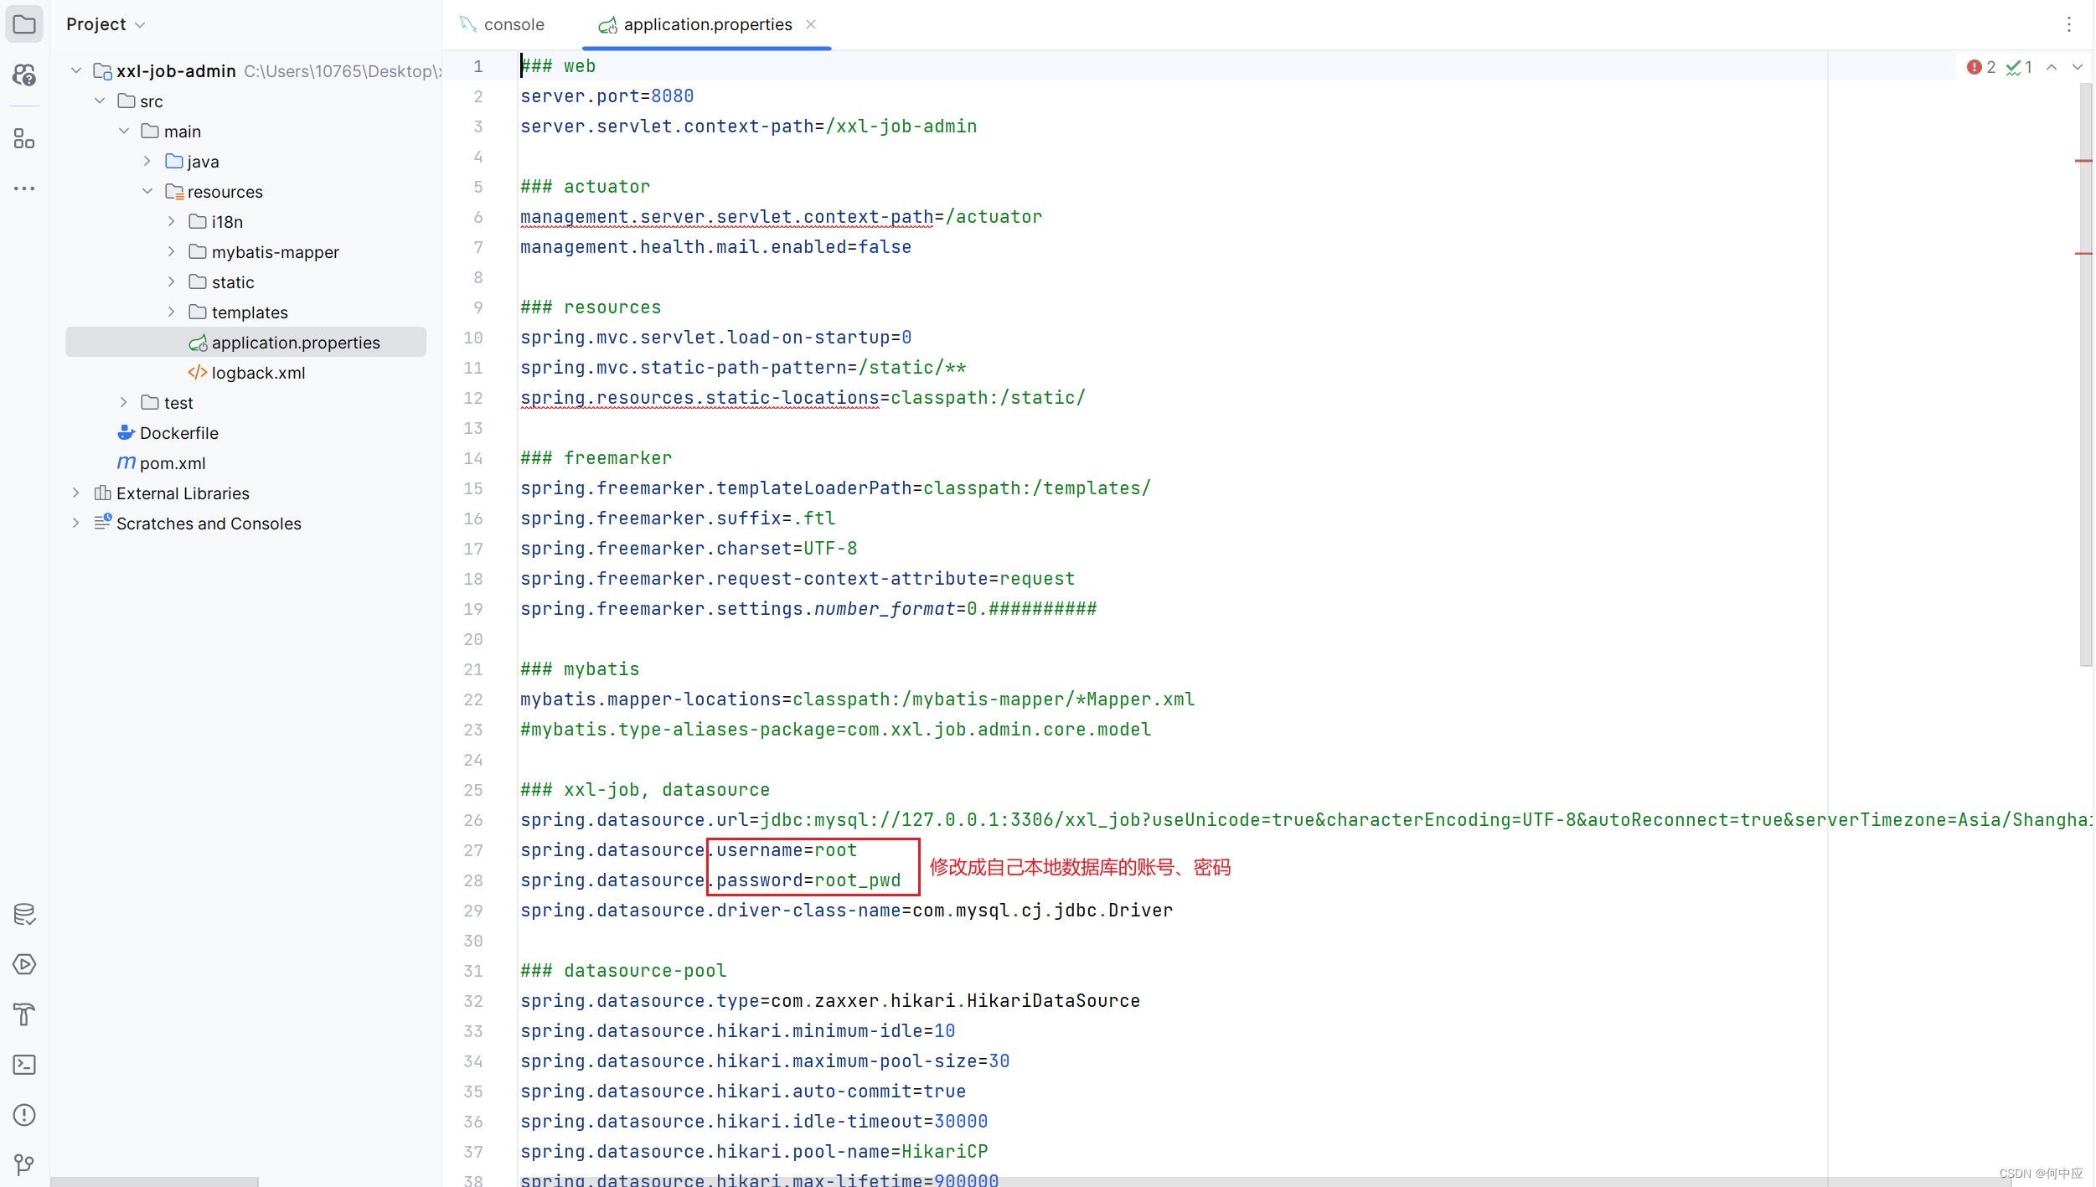Screen dimensions: 2096x1187
Task: Click the errors count indicator showing 2
Action: [1981, 67]
